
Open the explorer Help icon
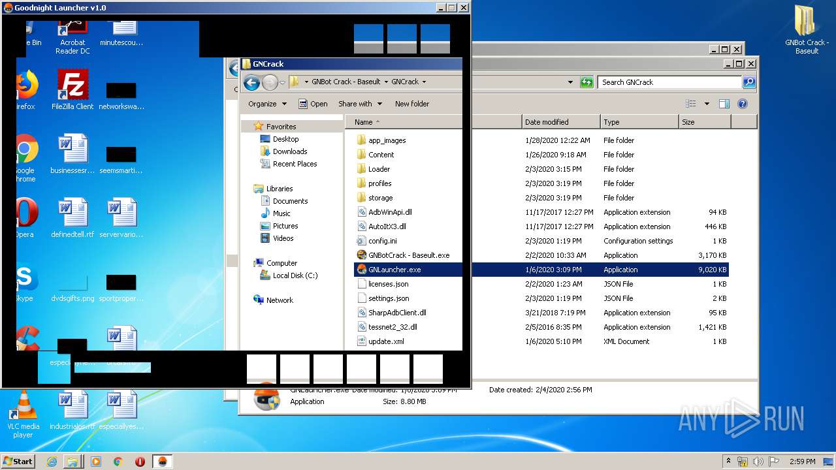(x=742, y=104)
